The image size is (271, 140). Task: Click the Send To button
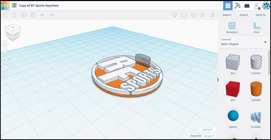click(x=261, y=15)
